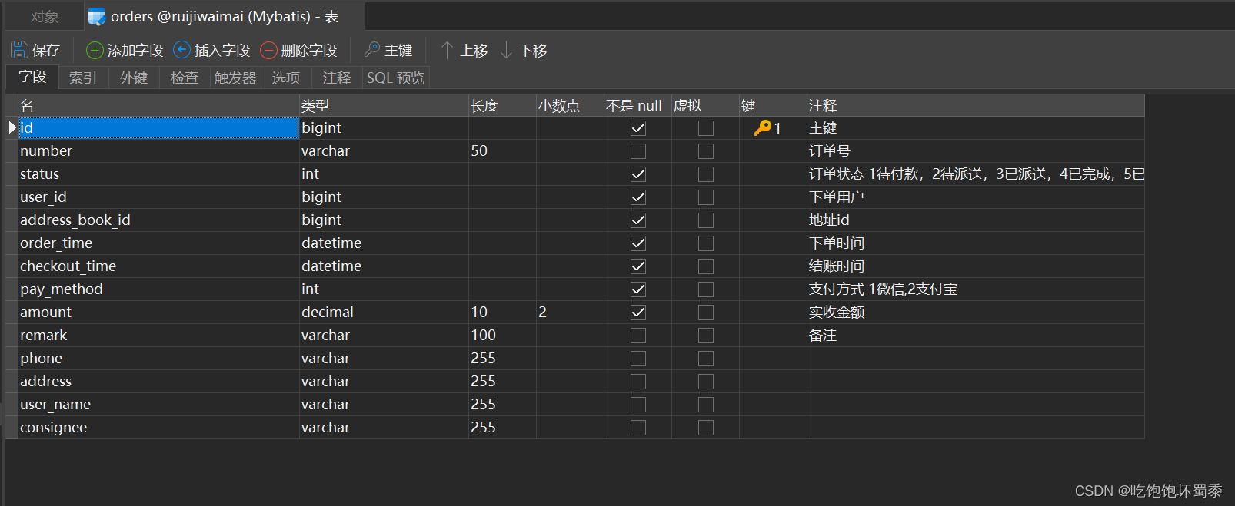Screen dimensions: 1235x506
Task: Click the Primary Key (主键) key icon
Action: [372, 50]
